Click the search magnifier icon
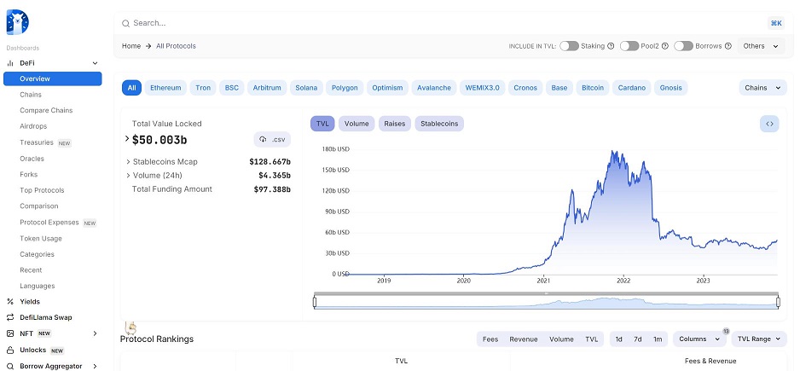This screenshot has width=800, height=371. coord(126,23)
